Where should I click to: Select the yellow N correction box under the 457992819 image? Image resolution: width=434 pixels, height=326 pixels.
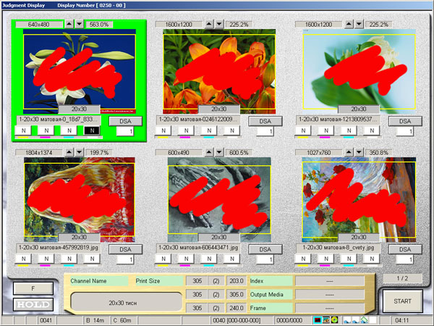point(23,259)
